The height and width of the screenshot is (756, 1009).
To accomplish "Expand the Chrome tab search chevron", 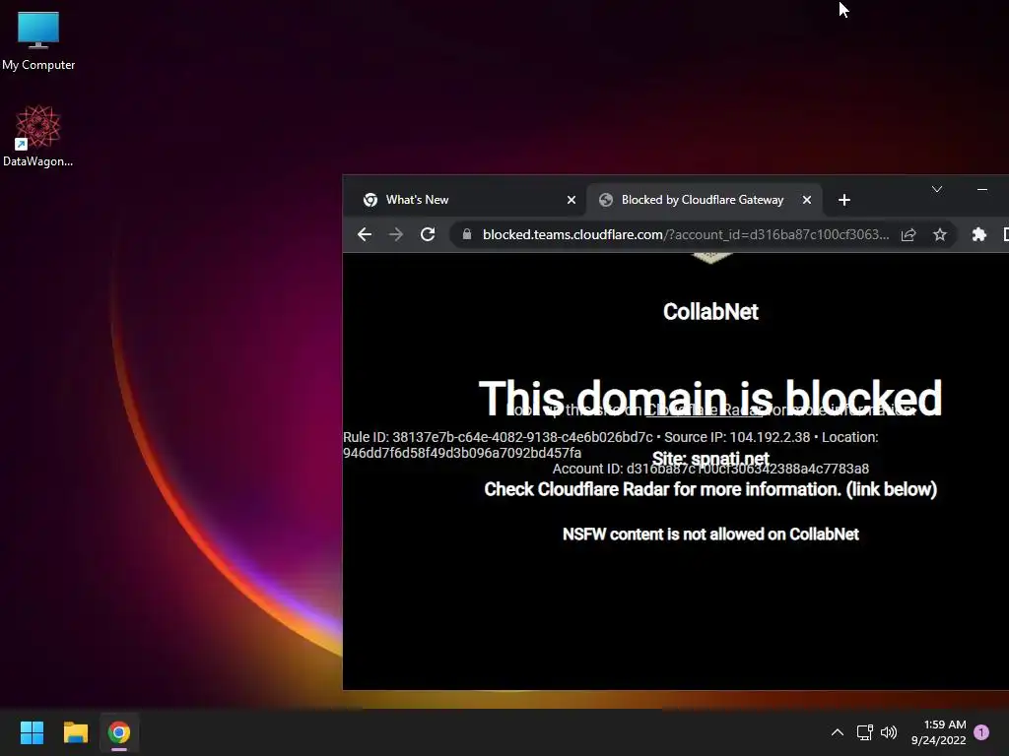I will tap(937, 189).
